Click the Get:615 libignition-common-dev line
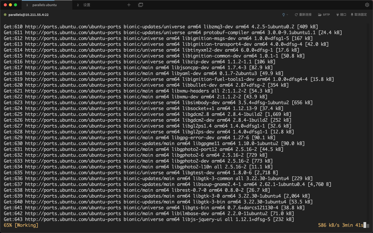Viewport: 373px width, 233px height. (154, 56)
